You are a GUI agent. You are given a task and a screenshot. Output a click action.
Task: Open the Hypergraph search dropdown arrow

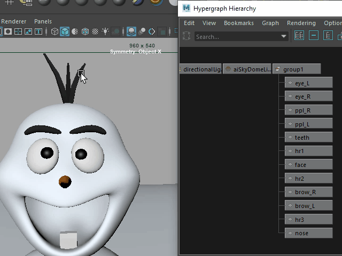(x=284, y=37)
